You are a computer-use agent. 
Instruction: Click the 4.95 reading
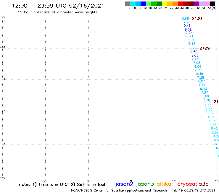[211, 117]
